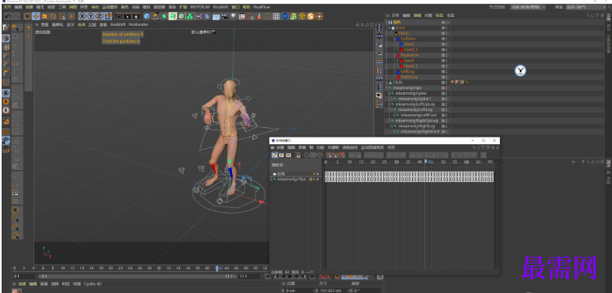The image size is (612, 293).
Task: Click the Spline pen tool icon
Action: click(x=156, y=16)
